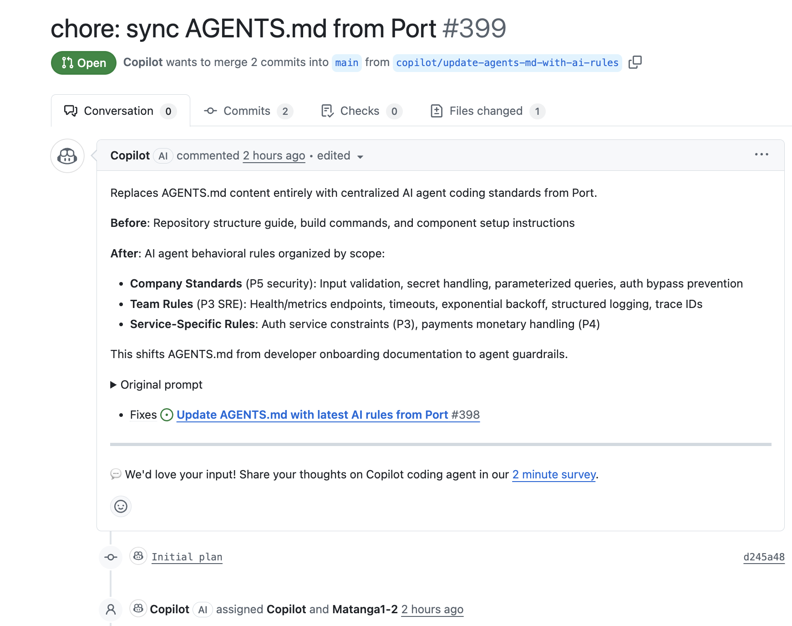Click the open issue icon next to #398

[167, 415]
